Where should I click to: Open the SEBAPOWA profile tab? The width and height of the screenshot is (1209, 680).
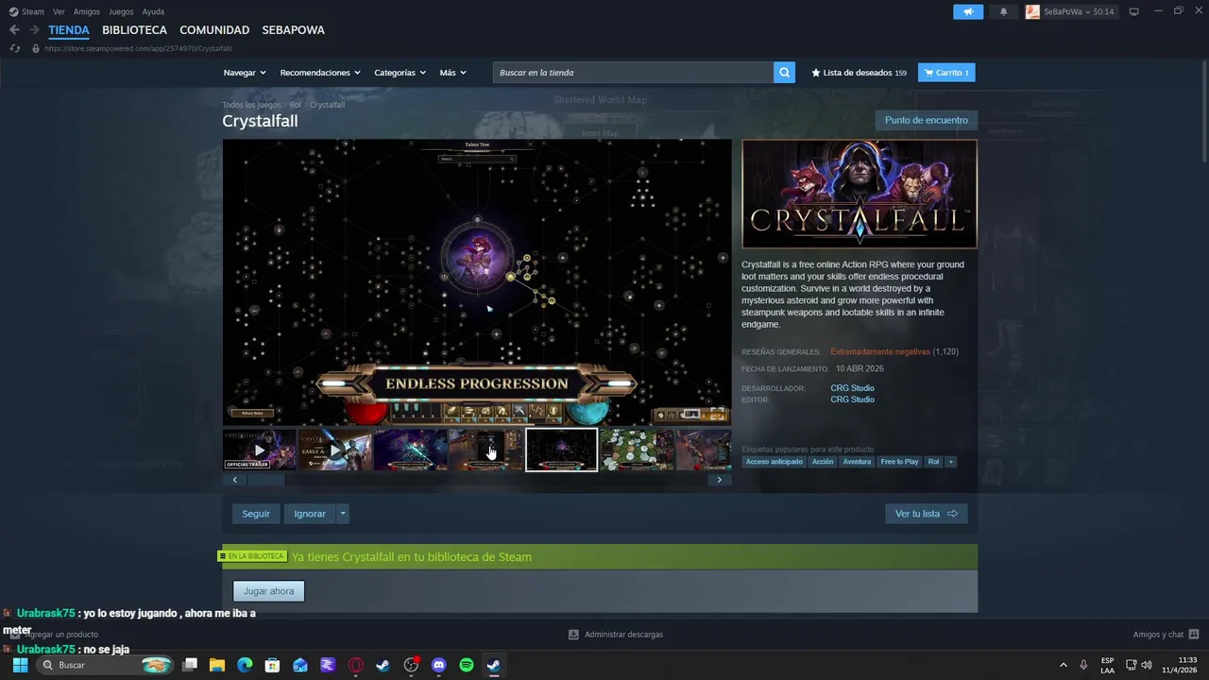tap(293, 30)
